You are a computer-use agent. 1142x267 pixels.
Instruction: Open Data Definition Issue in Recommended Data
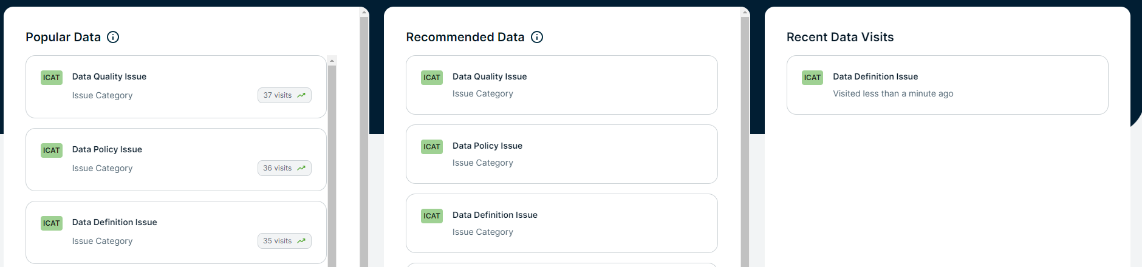click(494, 215)
